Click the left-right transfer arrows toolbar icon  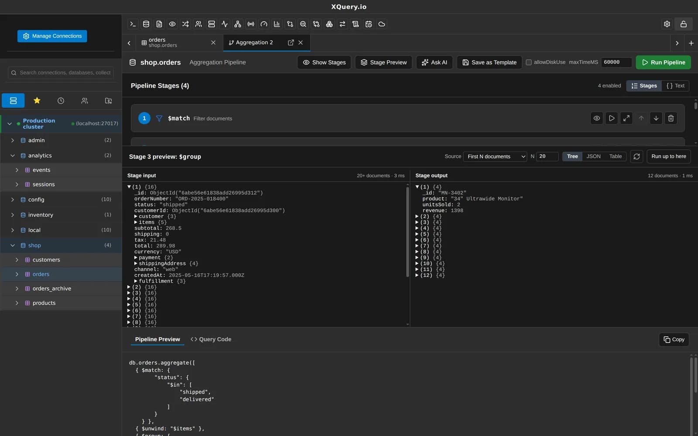coord(342,24)
